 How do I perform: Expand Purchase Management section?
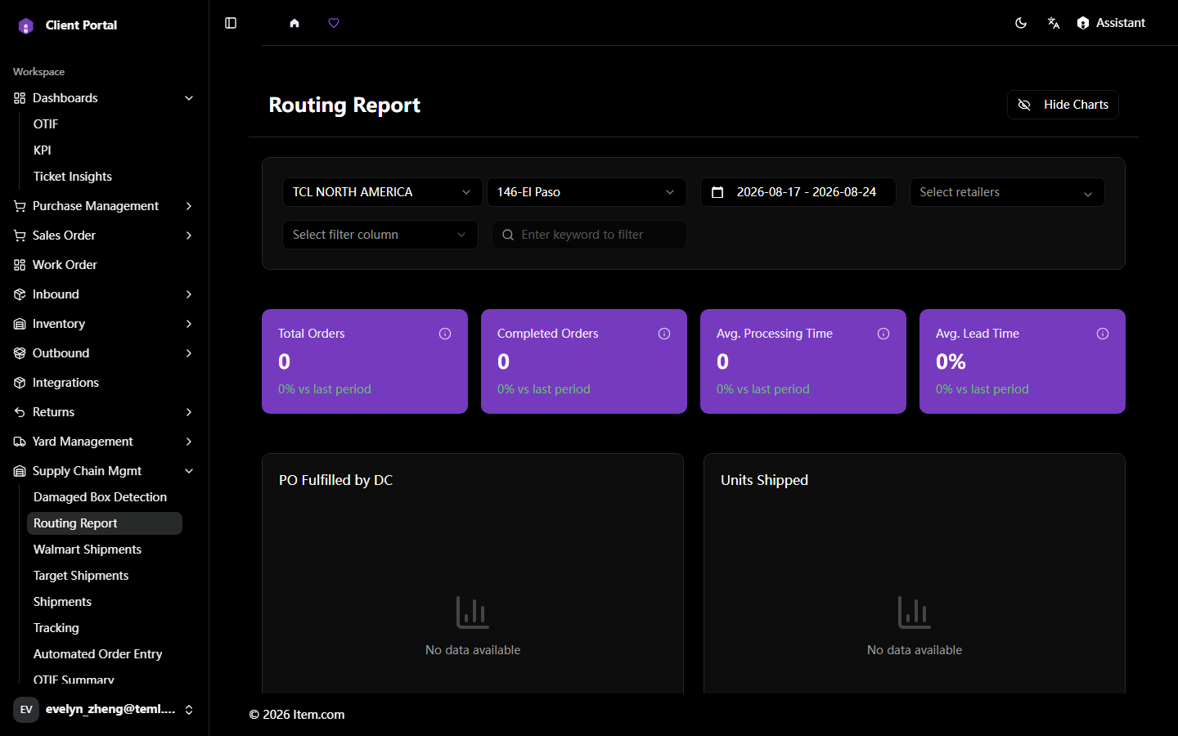point(104,206)
